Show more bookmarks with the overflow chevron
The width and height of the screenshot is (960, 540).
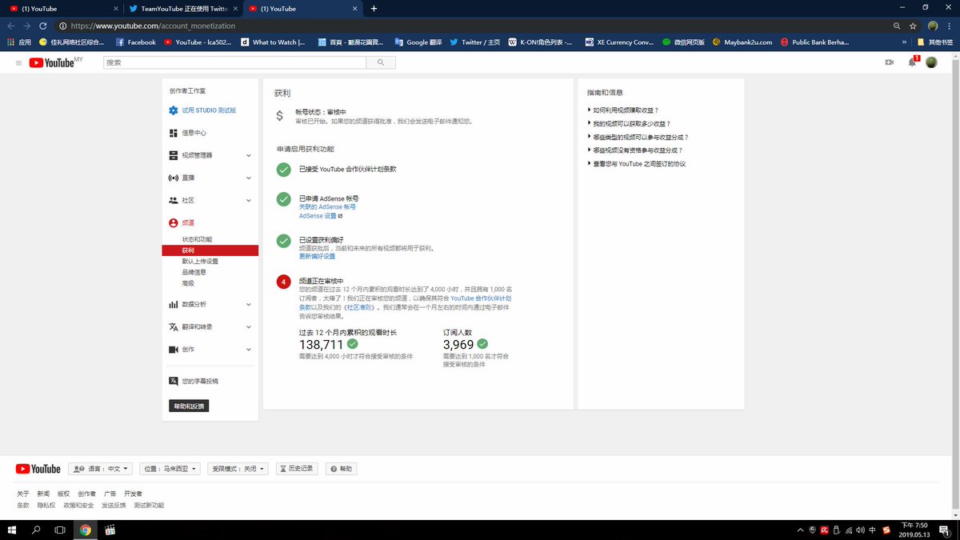pos(905,42)
